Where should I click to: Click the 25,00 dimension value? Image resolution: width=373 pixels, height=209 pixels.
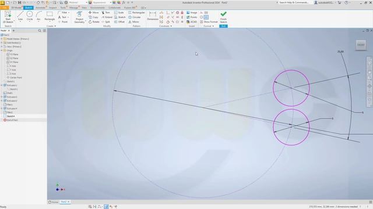tap(340, 52)
